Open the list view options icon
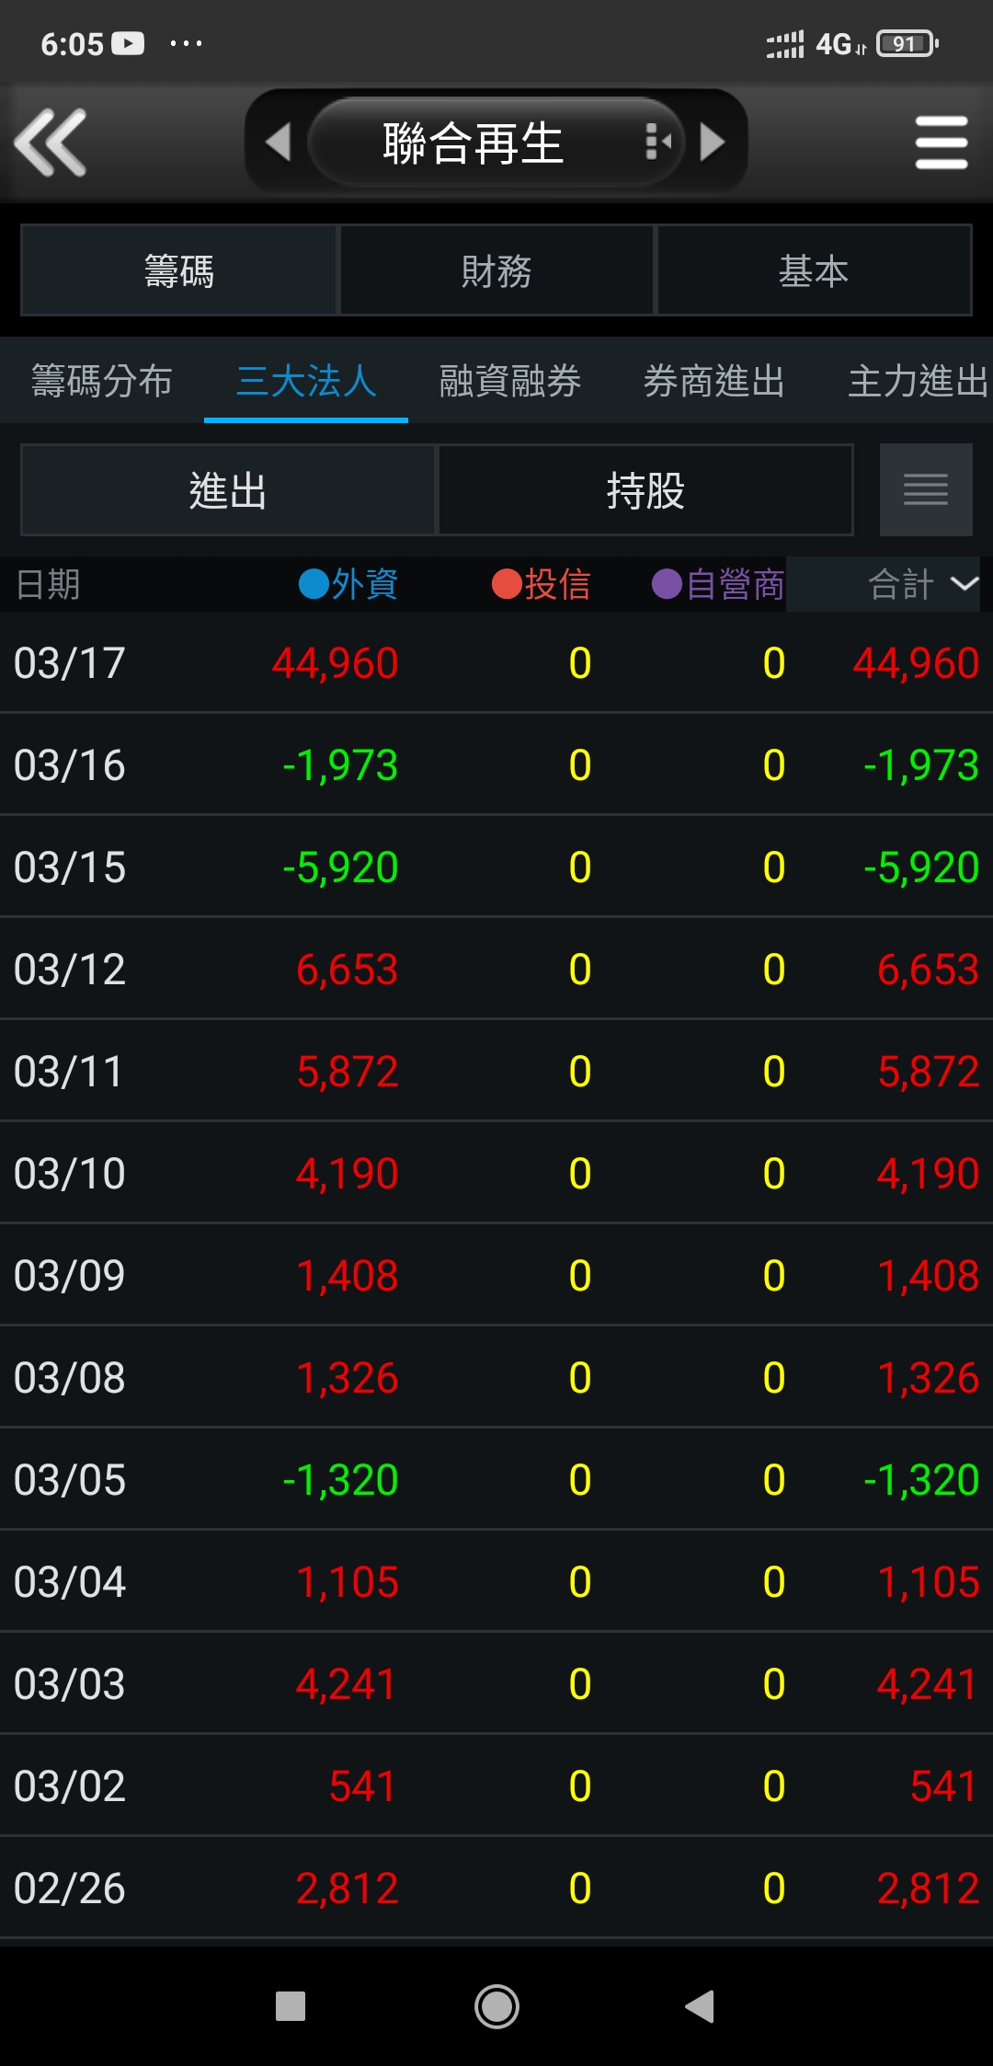Screen dimensions: 993x2066 tap(925, 489)
